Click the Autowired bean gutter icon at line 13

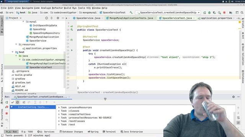pos(72,40)
